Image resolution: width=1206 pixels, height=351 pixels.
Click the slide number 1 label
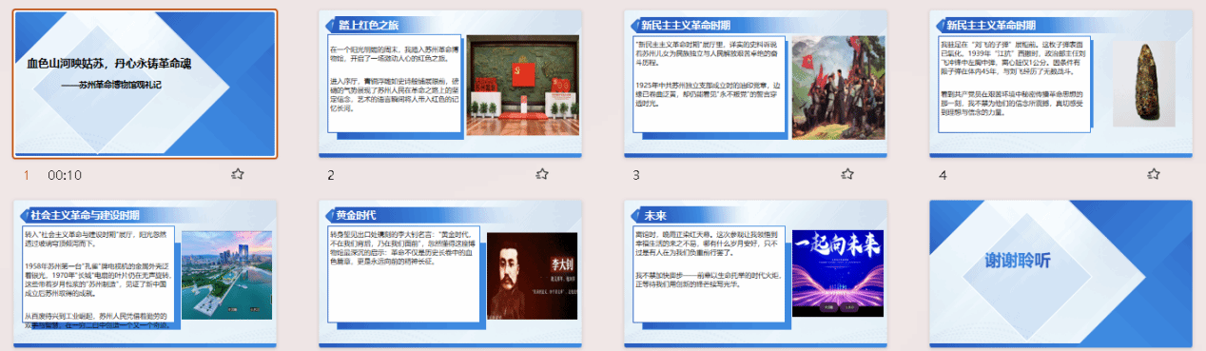pos(27,175)
